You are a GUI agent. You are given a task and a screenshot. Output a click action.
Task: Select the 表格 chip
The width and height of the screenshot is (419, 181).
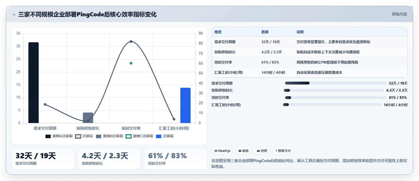pyautogui.click(x=244, y=151)
